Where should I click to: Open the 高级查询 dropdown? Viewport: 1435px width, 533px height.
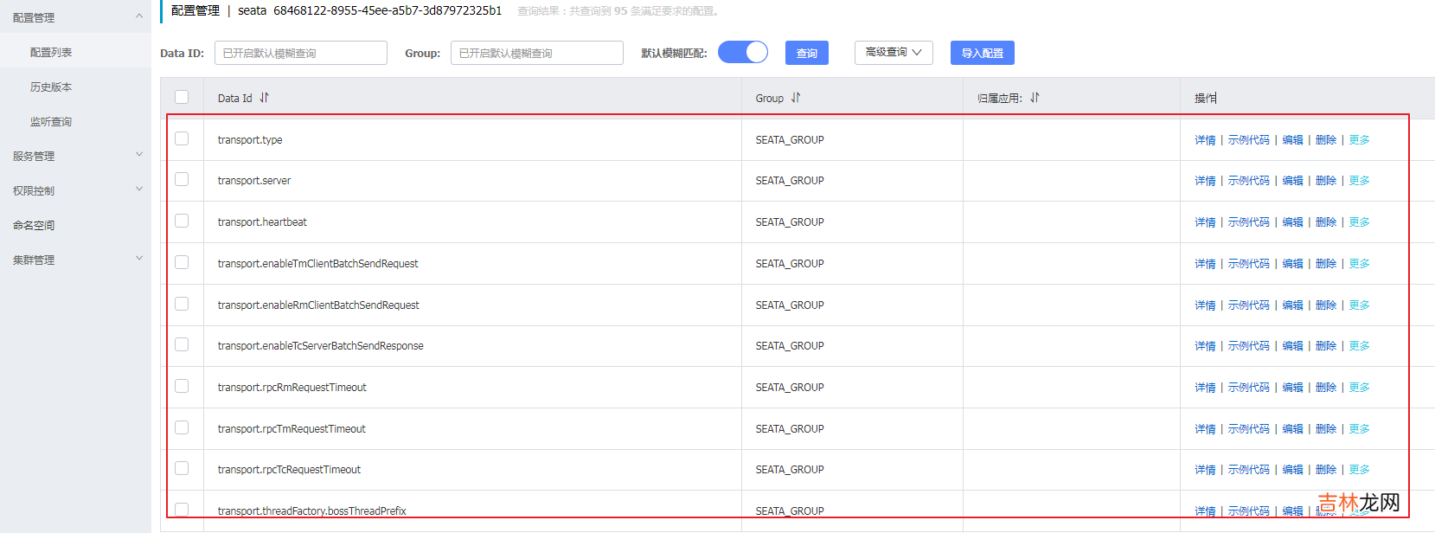click(x=894, y=53)
